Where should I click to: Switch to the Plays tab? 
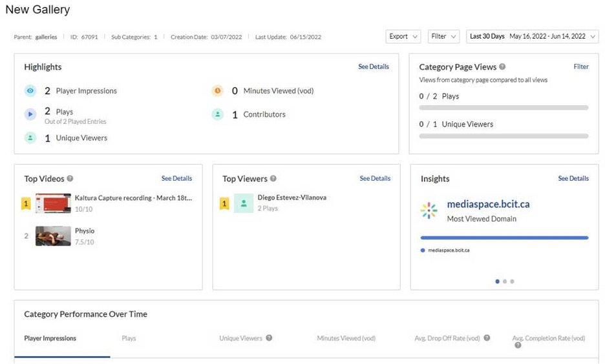(x=129, y=338)
